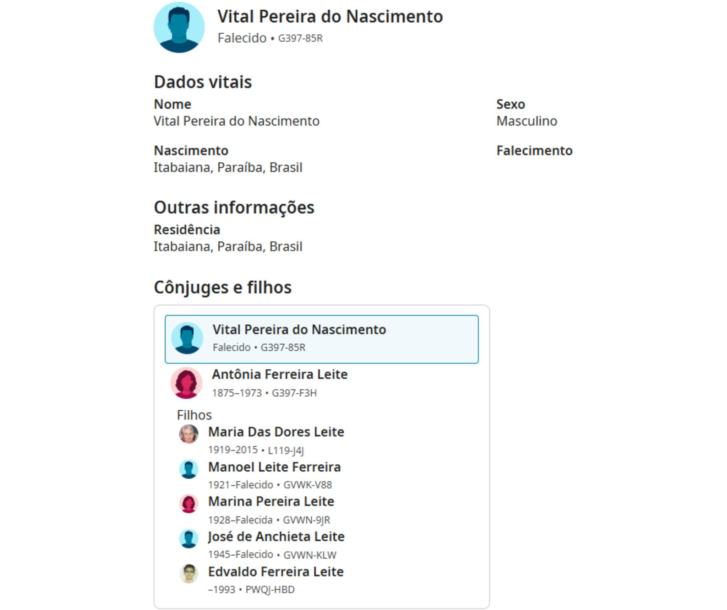Open Antônia Ferreira Leite's person page
The image size is (727, 610).
coord(279,374)
